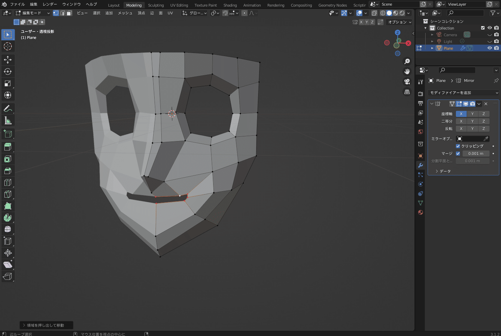The width and height of the screenshot is (501, 336).
Task: Select the Loop Cut tool
Action: click(8, 182)
